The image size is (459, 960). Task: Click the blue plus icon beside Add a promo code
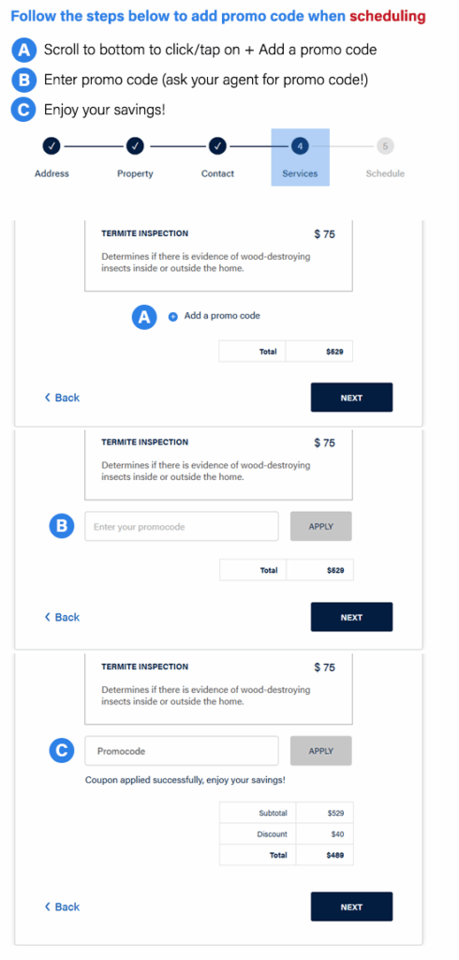[172, 317]
